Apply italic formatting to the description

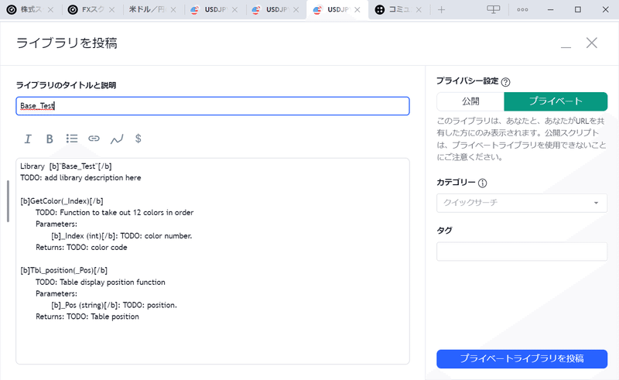28,139
